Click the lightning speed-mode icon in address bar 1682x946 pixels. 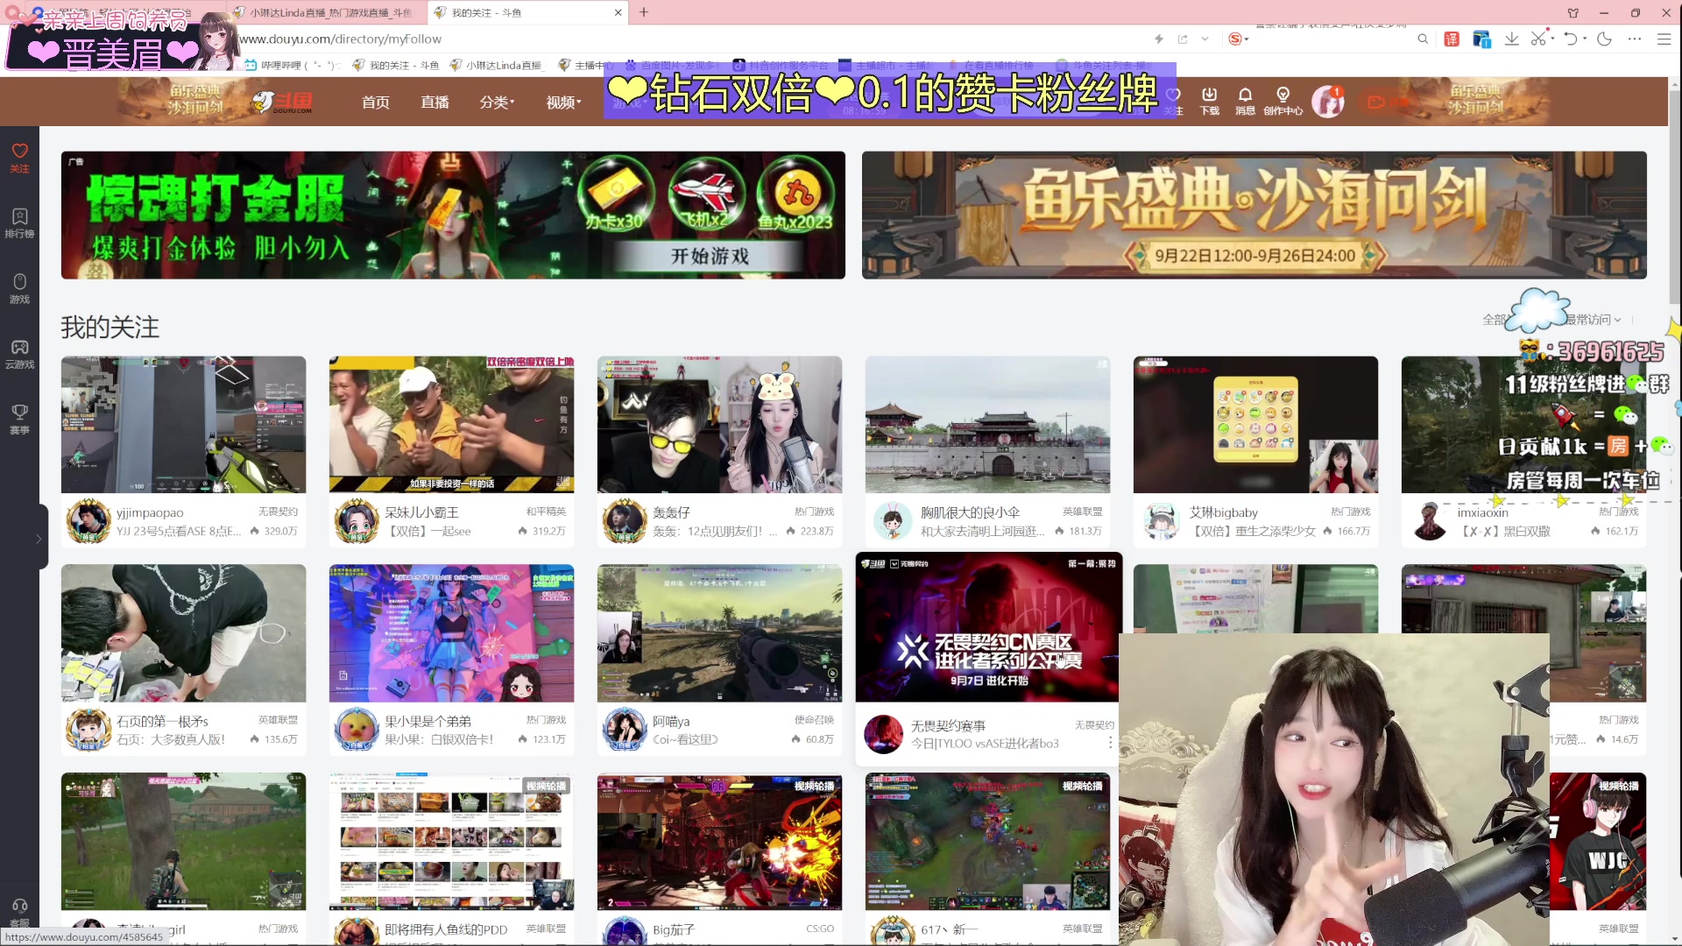[x=1159, y=39]
